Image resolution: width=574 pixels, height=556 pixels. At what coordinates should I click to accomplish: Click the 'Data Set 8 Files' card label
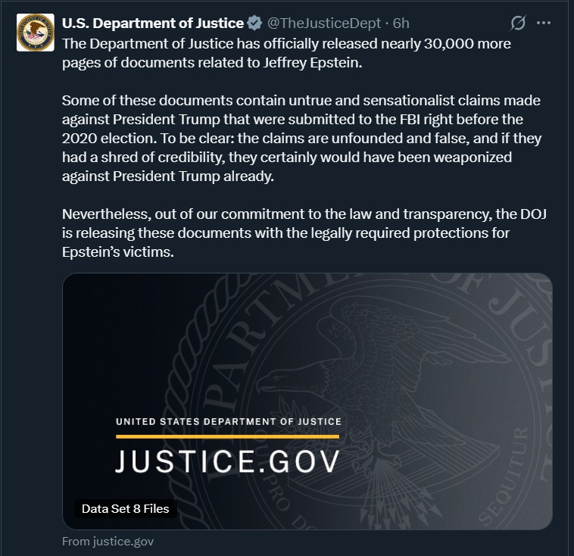click(x=125, y=508)
